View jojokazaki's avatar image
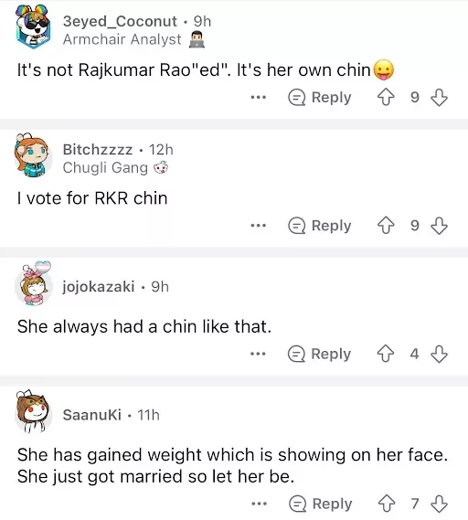Viewport: 468px width, 520px height. click(x=34, y=283)
